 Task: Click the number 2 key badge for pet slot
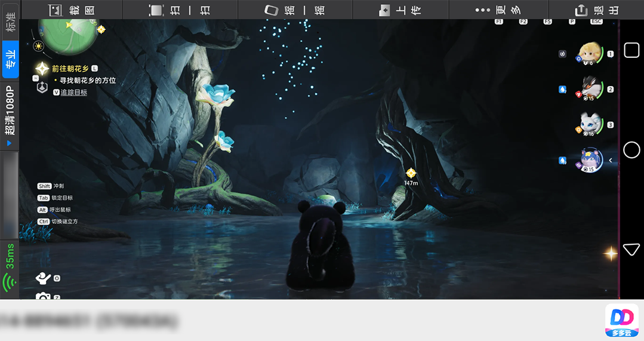(611, 89)
